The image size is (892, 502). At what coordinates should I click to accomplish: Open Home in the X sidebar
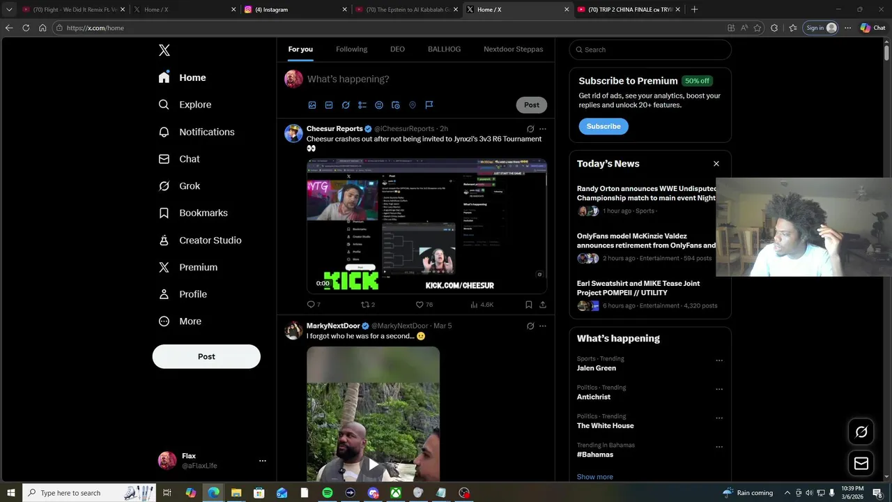point(182,77)
